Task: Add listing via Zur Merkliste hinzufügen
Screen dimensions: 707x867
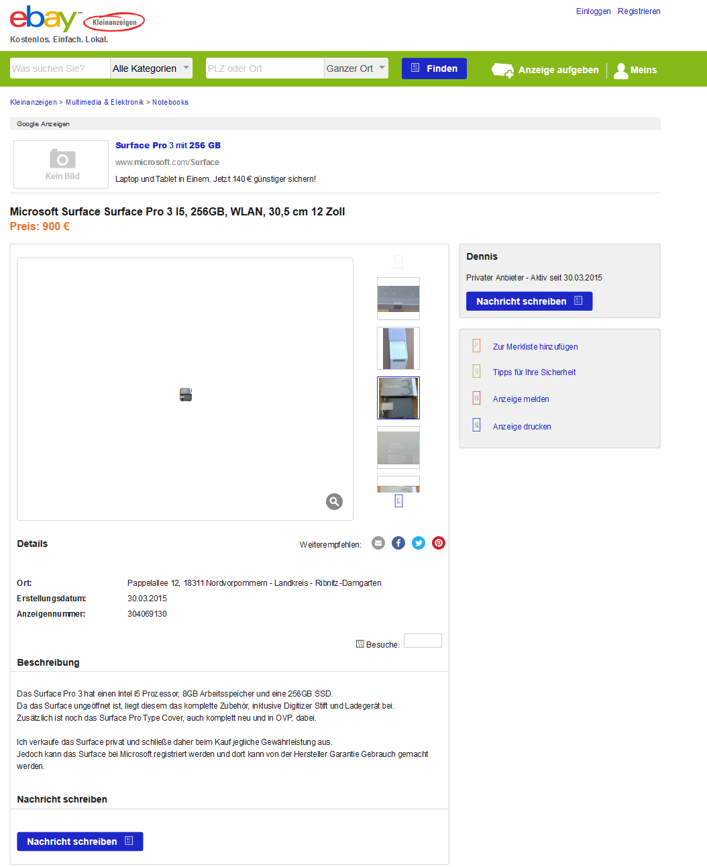Action: tap(535, 347)
